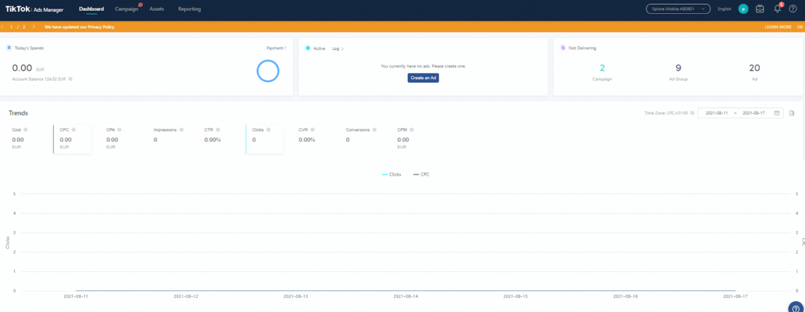Open the floating help button at bottom right
This screenshot has height=312, width=805.
click(796, 308)
